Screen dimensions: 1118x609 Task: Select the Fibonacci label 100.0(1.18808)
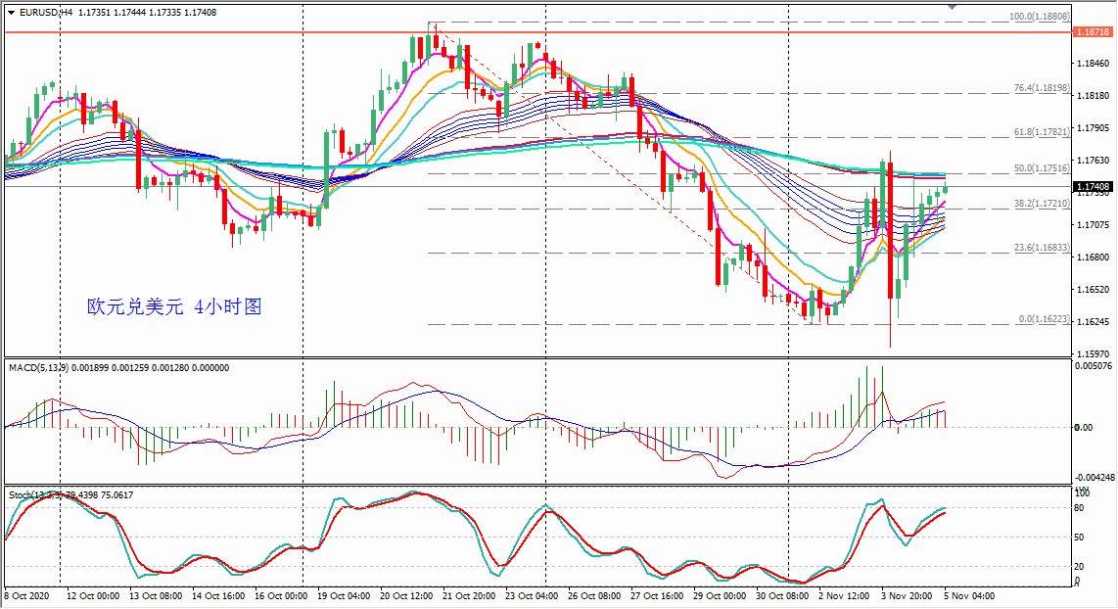click(1039, 16)
